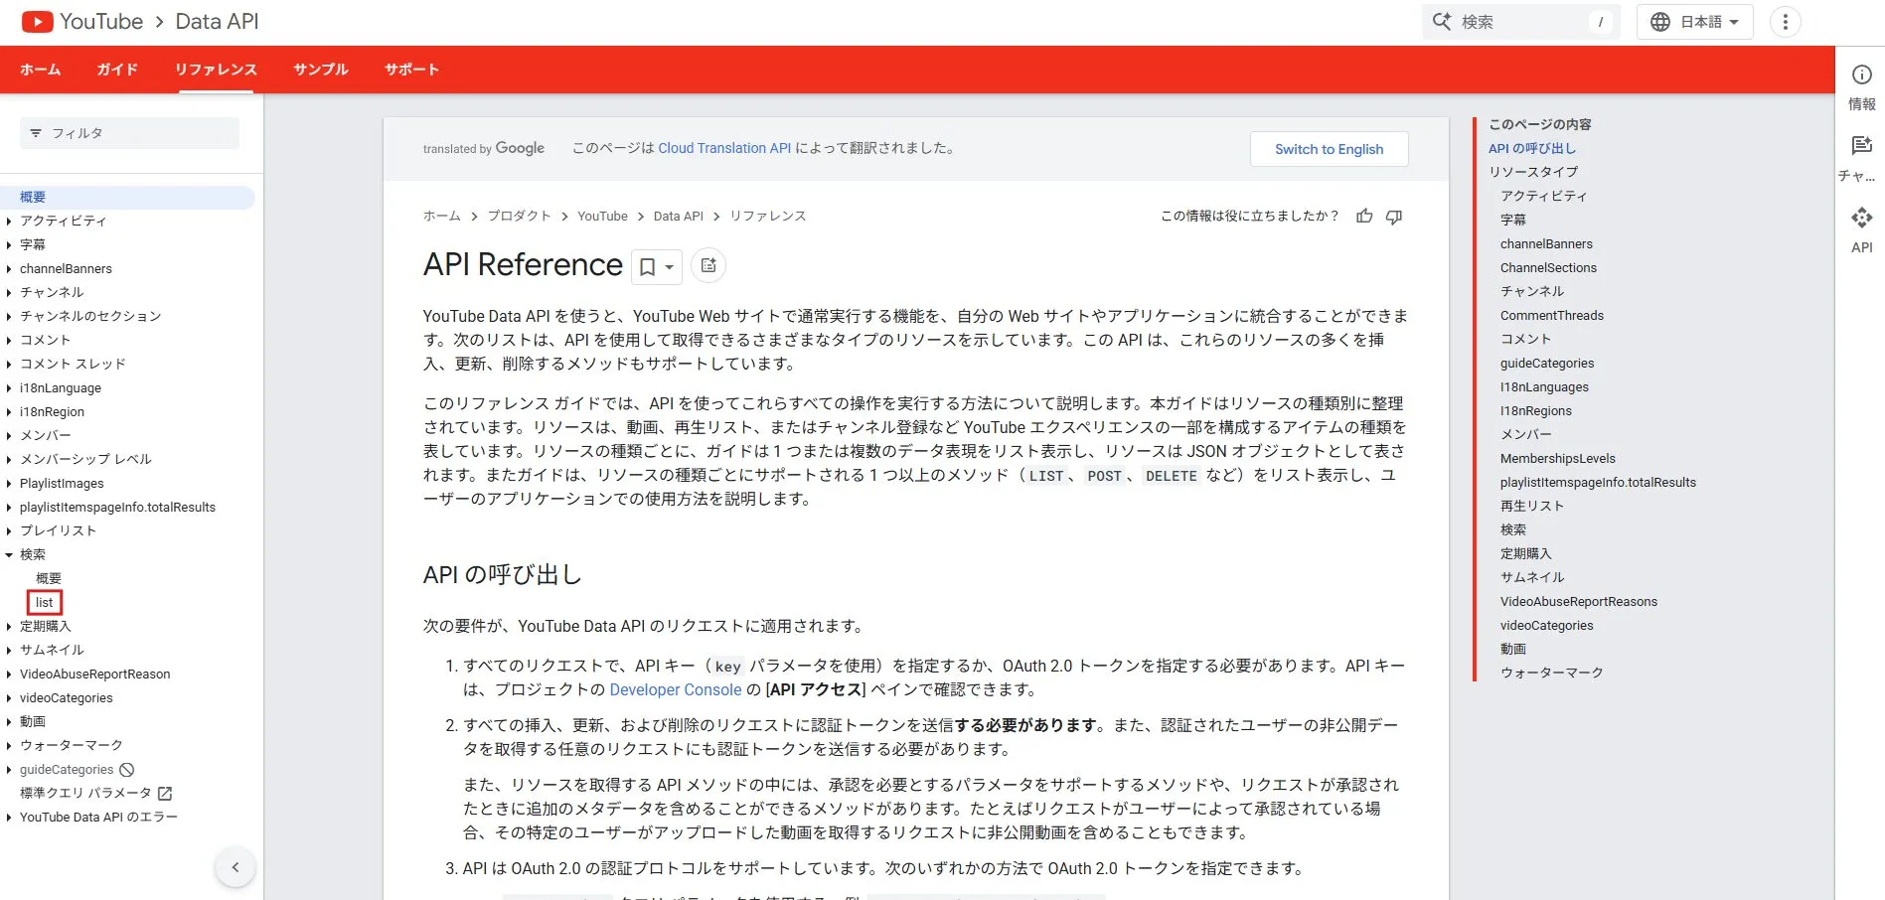
Task: Open the サンプル tab
Action: 321,70
